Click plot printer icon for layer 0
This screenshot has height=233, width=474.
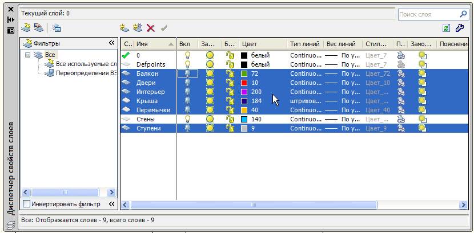401,55
